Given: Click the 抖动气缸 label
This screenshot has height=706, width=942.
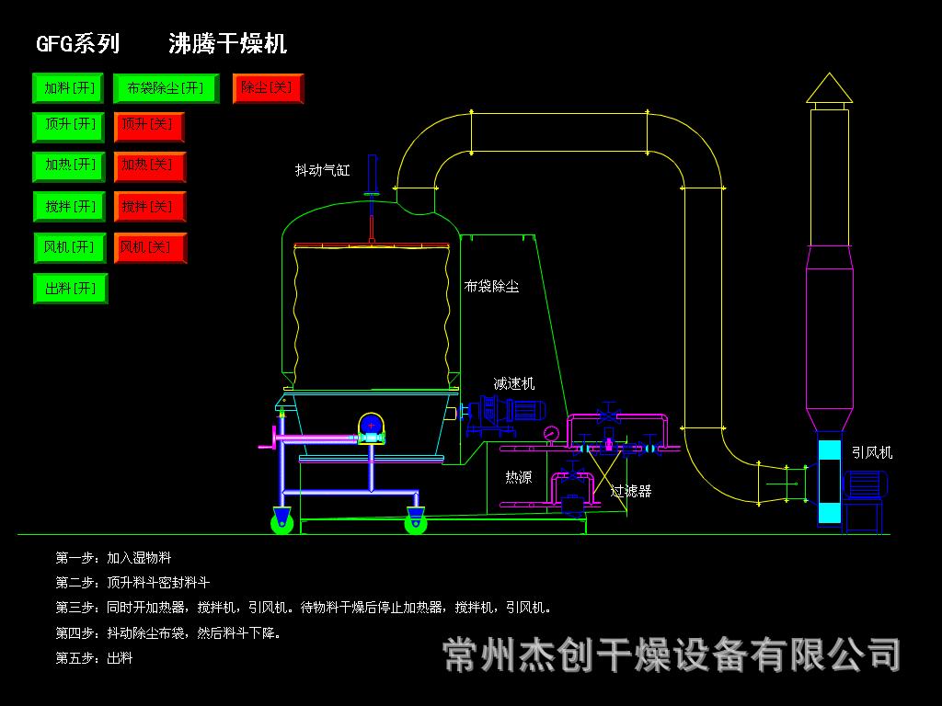Looking at the screenshot, I should 322,170.
